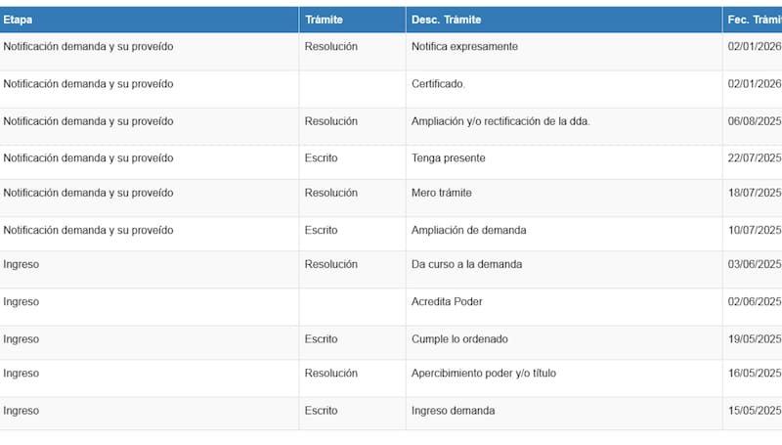Screen dimensions: 782x445
Task: Click the date 06/08/2025
Action: click(x=755, y=121)
